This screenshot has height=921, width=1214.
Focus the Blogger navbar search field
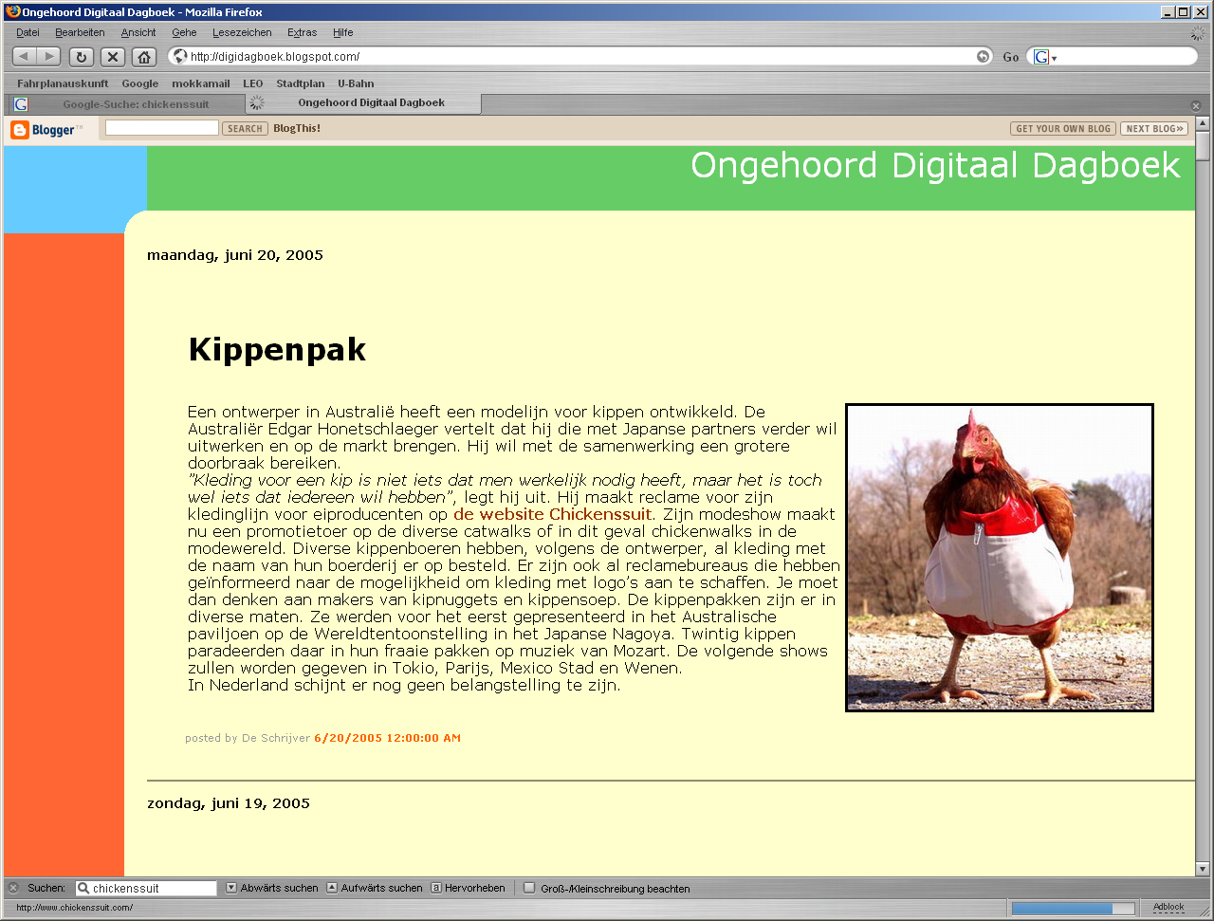(162, 128)
